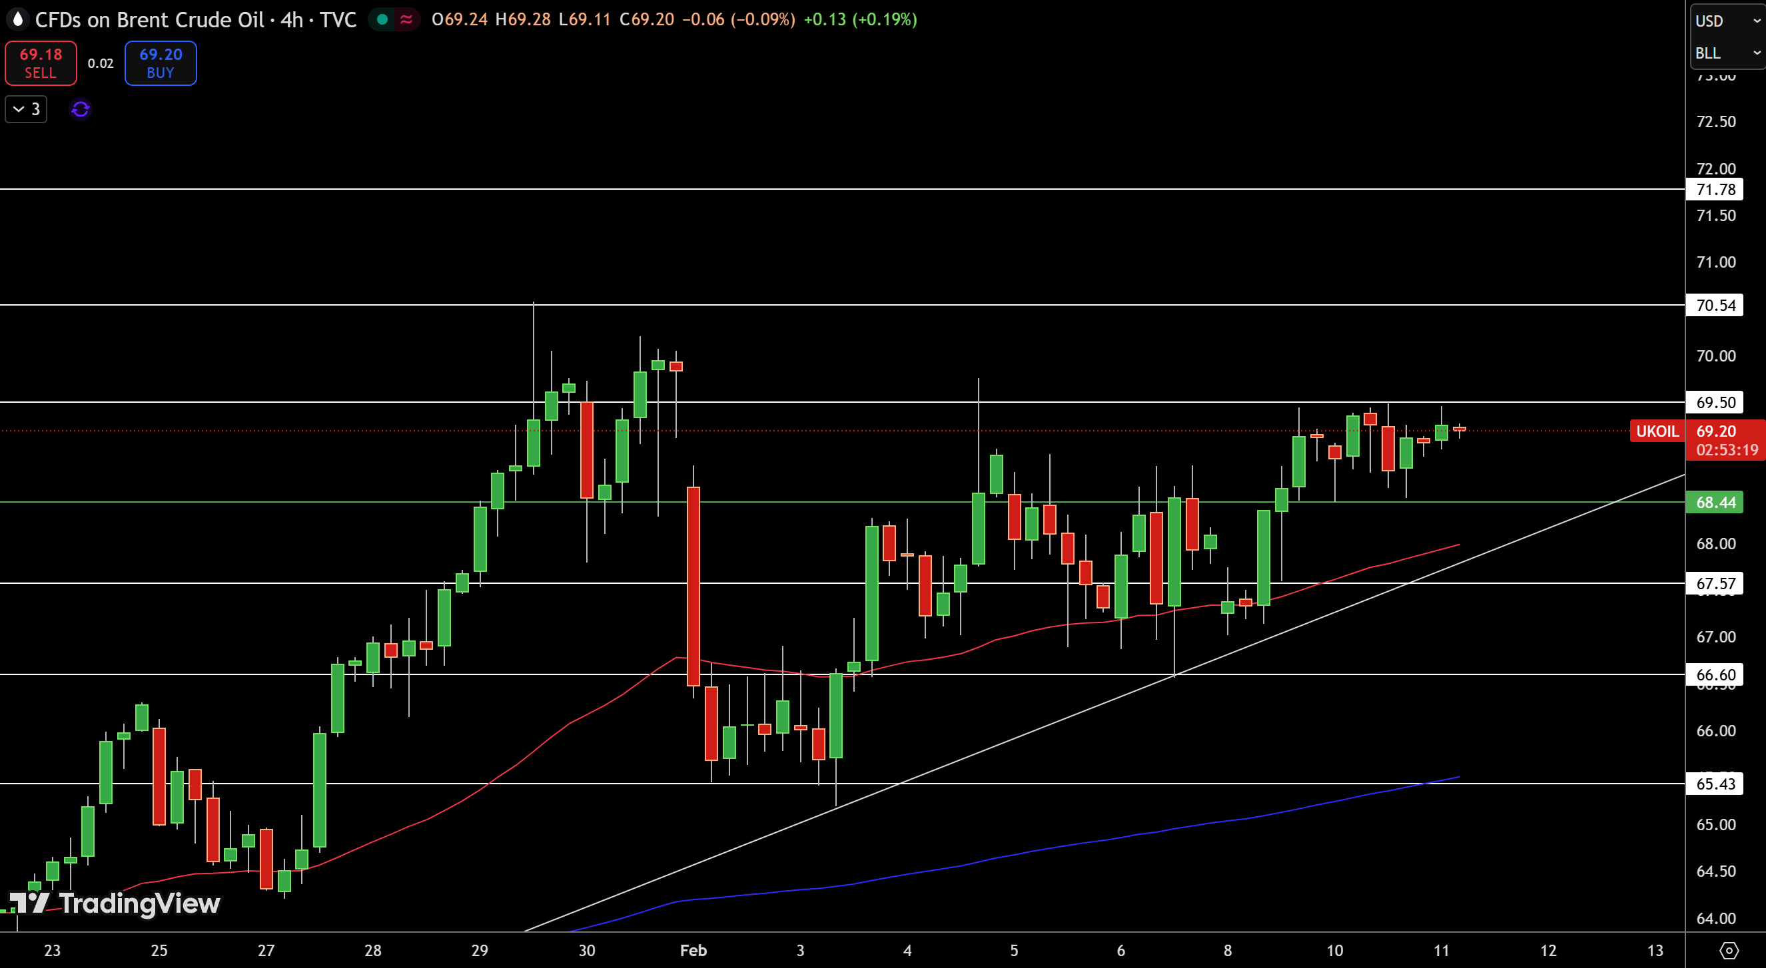The image size is (1766, 968).
Task: Click the 69.20 BUY button
Action: (x=161, y=63)
